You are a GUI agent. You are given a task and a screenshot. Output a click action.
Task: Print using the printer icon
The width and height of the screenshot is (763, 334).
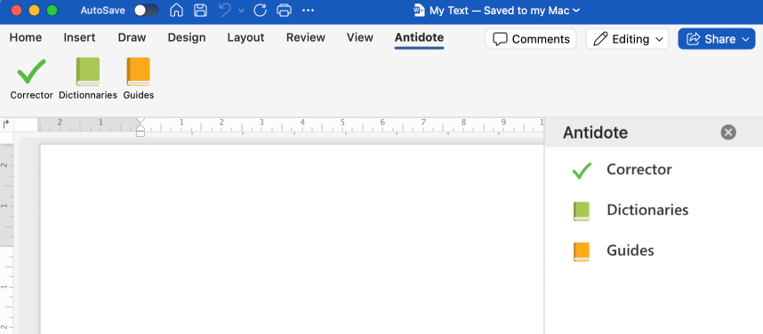click(284, 10)
